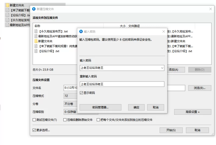This screenshot has width=216, height=145.
Task: Click the Bandizip icon in the new archive title bar
Action: click(34, 9)
